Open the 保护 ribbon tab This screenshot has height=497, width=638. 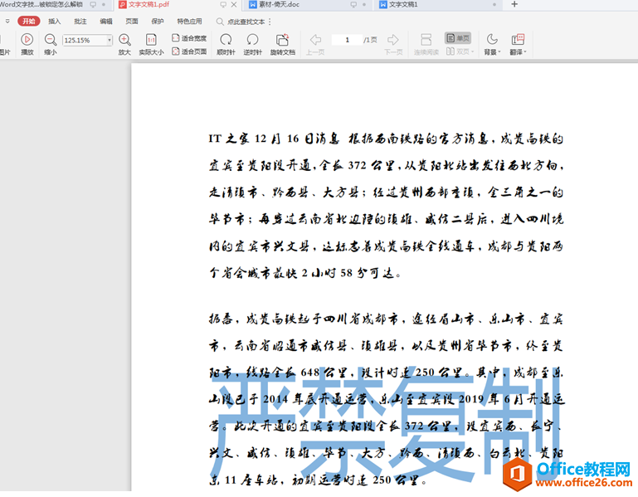pyautogui.click(x=158, y=22)
